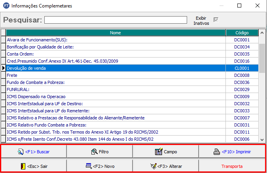Click the vertical scrollbar thumb

tap(262, 58)
